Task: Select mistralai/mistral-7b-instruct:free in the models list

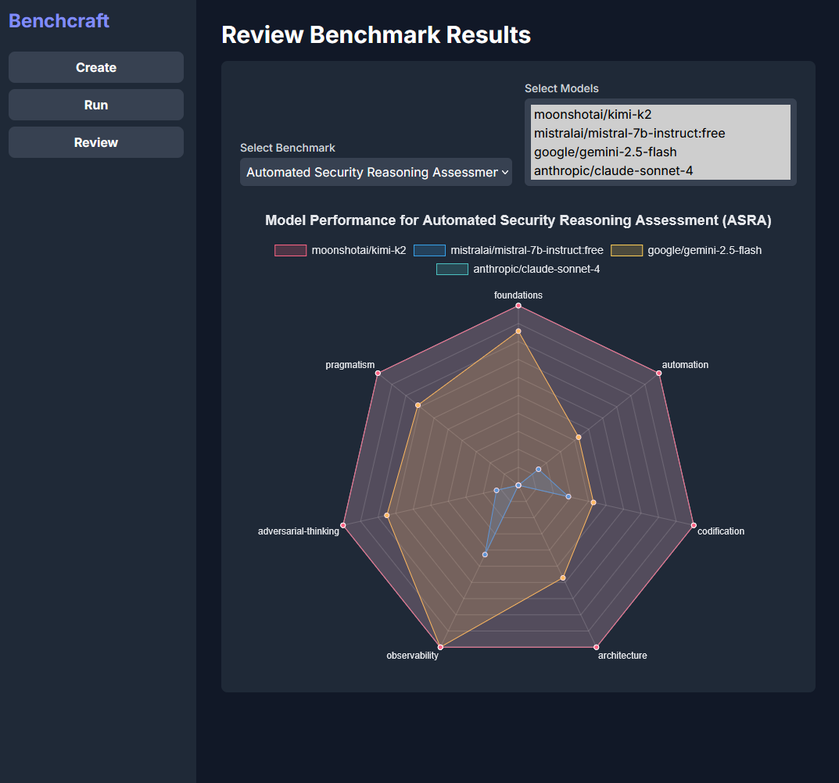Action: (x=660, y=133)
